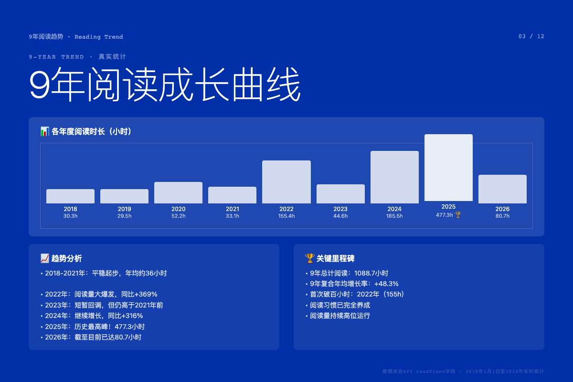
Task: Click the 2020 year label
Action: point(178,209)
